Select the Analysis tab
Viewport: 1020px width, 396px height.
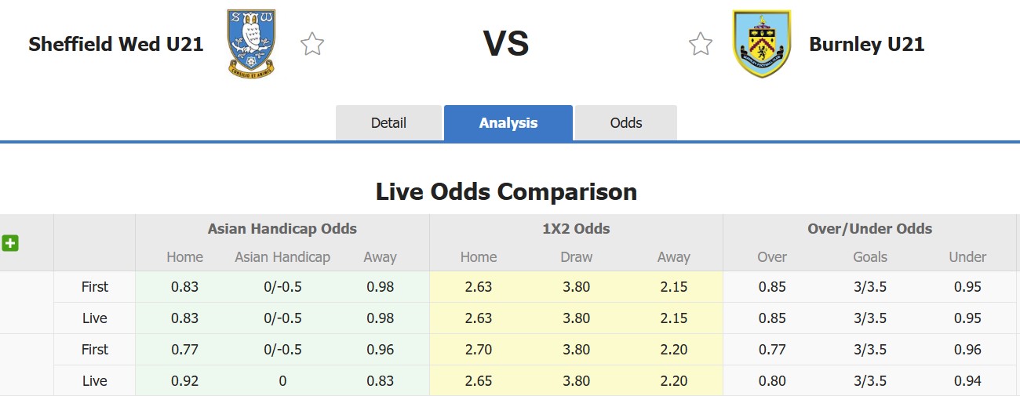click(x=508, y=123)
